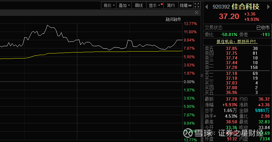Select 买三 bid price 37.03

coord(231,83)
